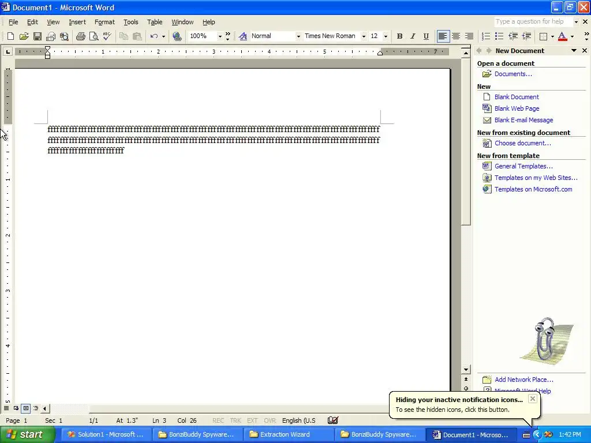Undo the last action
The width and height of the screenshot is (591, 443).
point(154,36)
